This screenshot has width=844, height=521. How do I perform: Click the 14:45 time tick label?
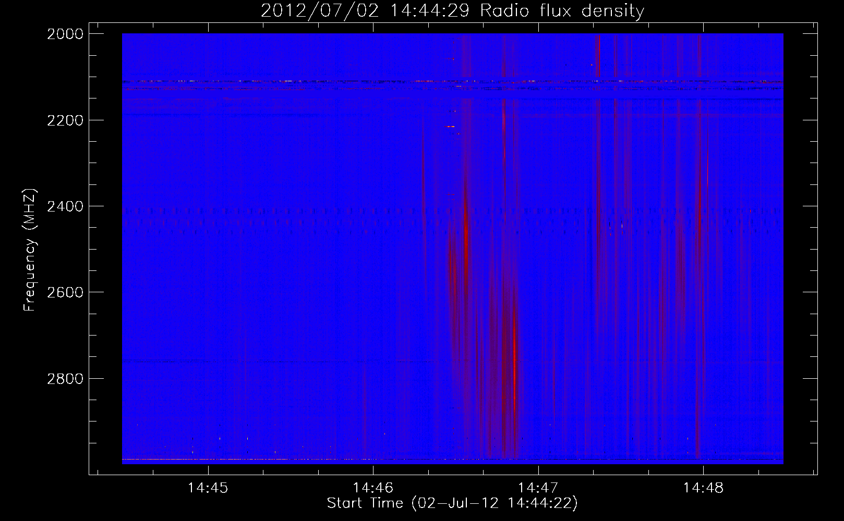[x=208, y=488]
